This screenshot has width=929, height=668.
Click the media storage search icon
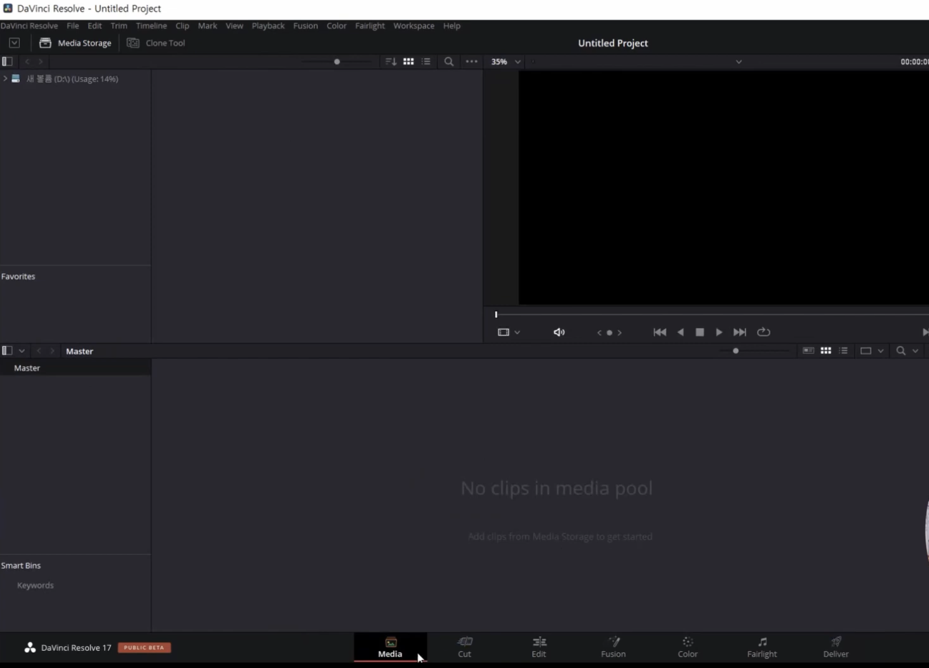pos(449,61)
